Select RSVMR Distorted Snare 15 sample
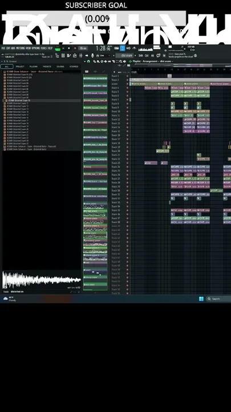The image size is (231, 412). click(x=18, y=115)
